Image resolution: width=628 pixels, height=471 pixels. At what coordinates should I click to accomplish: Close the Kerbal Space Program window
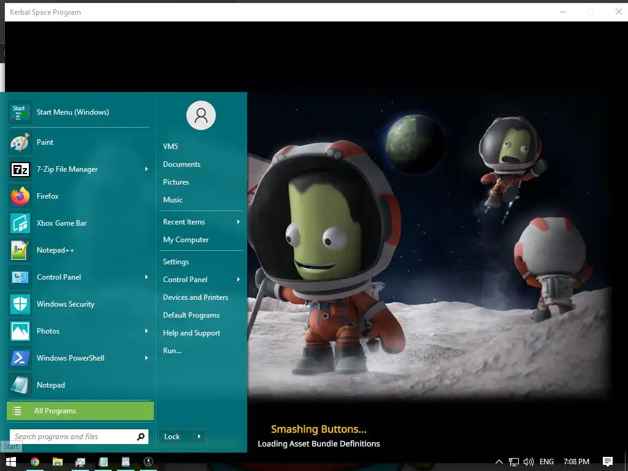pyautogui.click(x=618, y=12)
